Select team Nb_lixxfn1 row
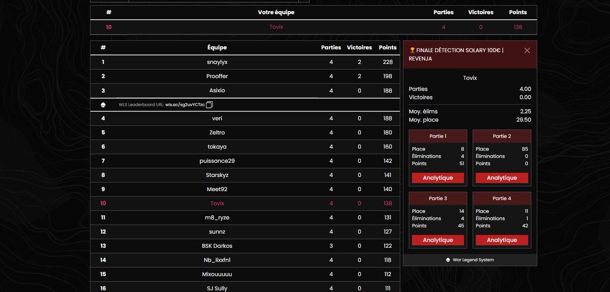Screen dimensions: 610x292 coord(245,260)
